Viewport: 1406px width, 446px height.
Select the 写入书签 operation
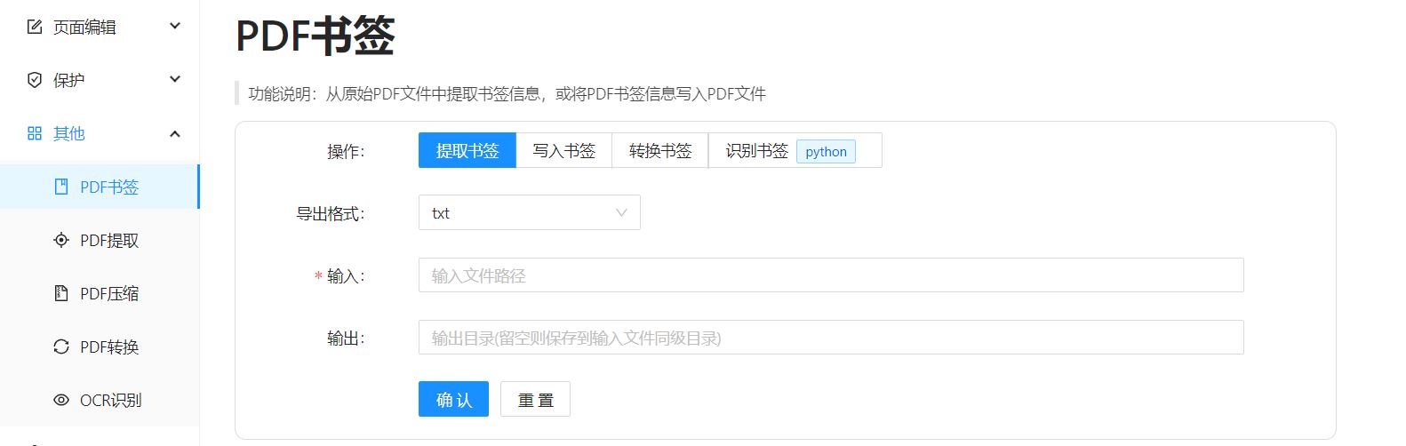[x=564, y=151]
